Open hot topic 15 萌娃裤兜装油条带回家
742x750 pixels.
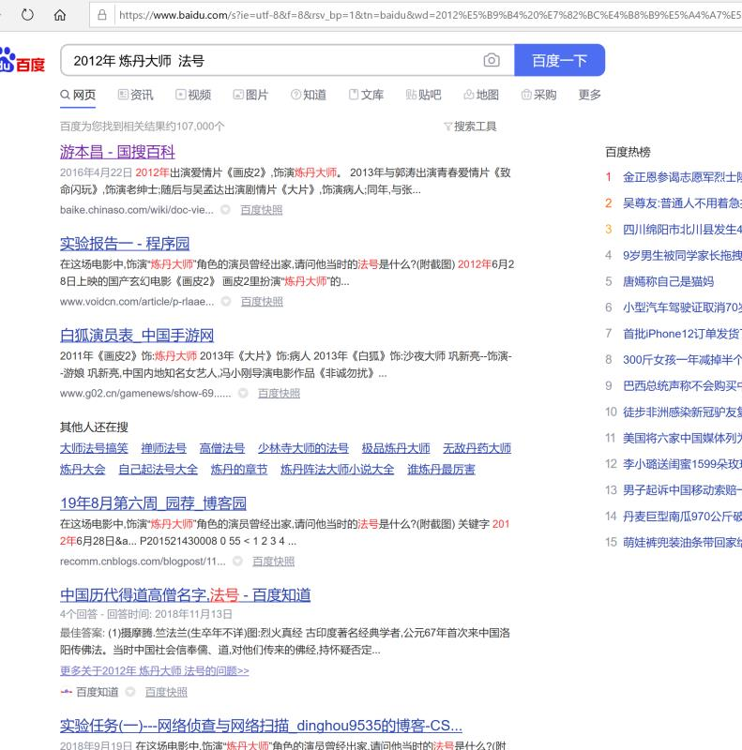coord(682,543)
